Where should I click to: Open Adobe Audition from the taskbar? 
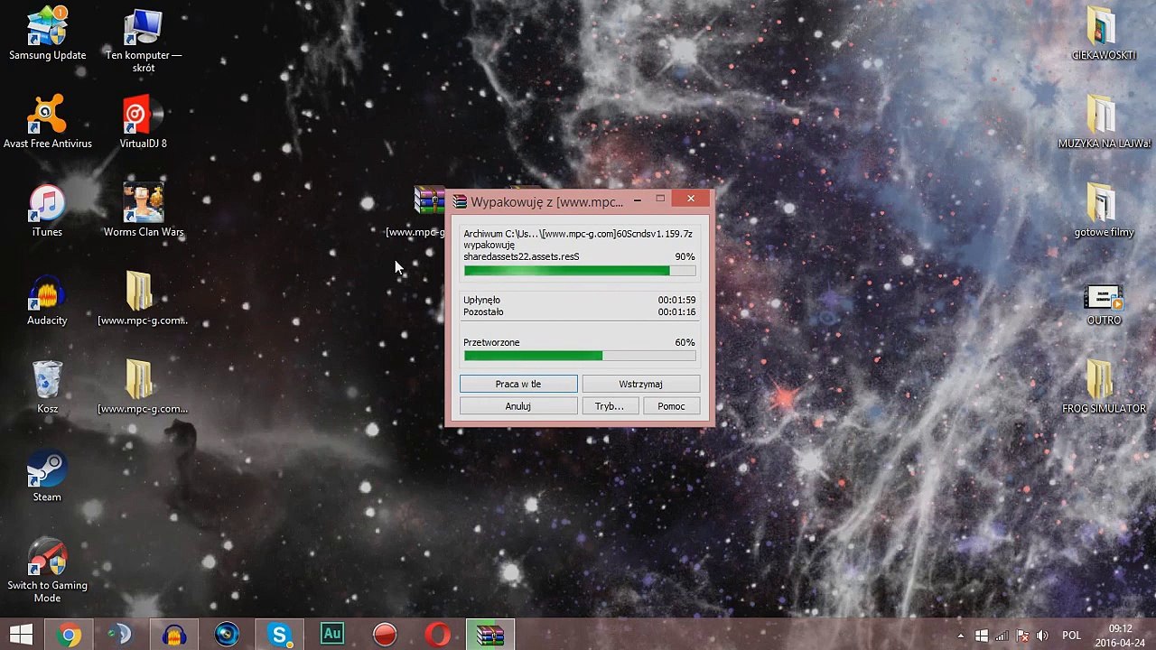(332, 635)
